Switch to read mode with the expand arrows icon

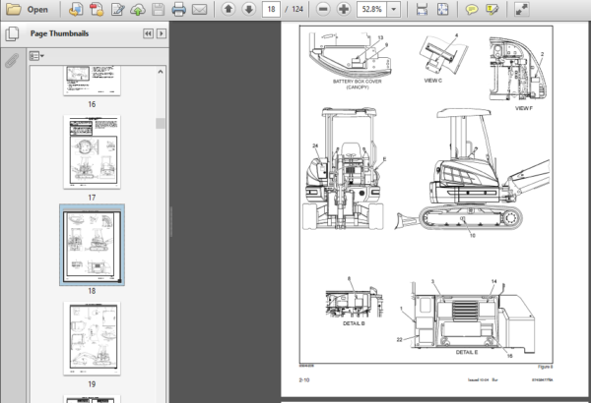(522, 9)
